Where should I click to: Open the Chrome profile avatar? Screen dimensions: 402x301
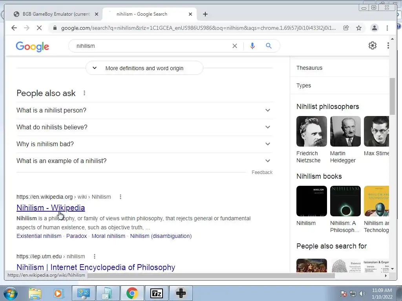click(374, 28)
